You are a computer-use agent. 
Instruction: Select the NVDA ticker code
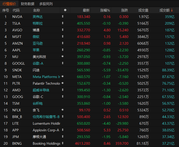click(x=17, y=17)
